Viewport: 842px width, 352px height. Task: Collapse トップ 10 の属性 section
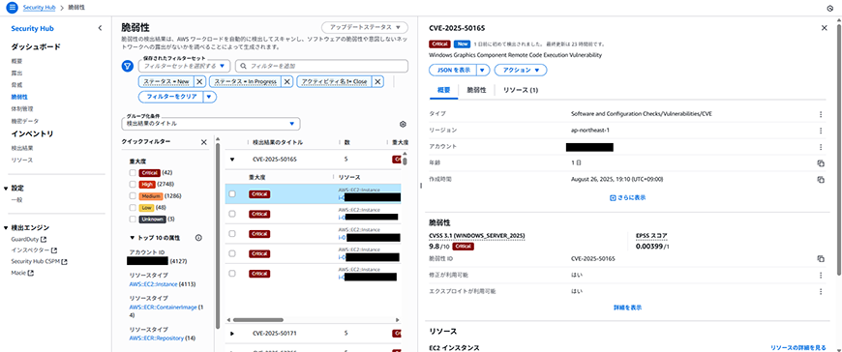click(x=133, y=238)
